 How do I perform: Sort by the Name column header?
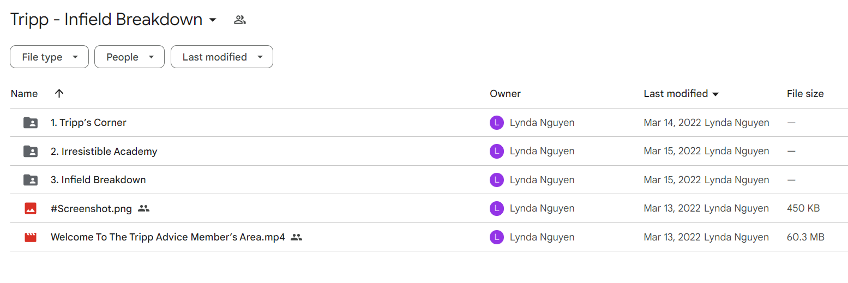[x=24, y=93]
